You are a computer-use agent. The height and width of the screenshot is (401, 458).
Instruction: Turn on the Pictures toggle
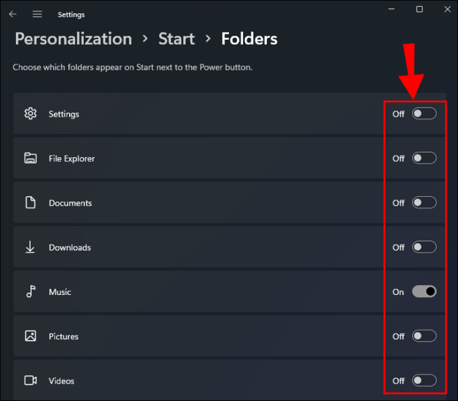pyautogui.click(x=424, y=336)
